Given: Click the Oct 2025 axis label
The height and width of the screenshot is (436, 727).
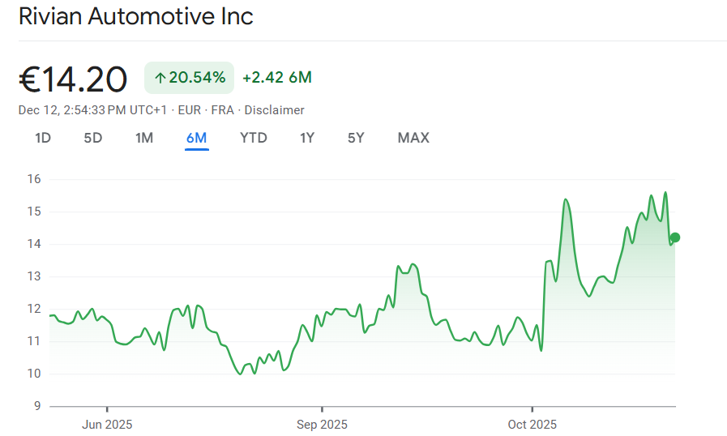Looking at the screenshot, I should (x=532, y=425).
